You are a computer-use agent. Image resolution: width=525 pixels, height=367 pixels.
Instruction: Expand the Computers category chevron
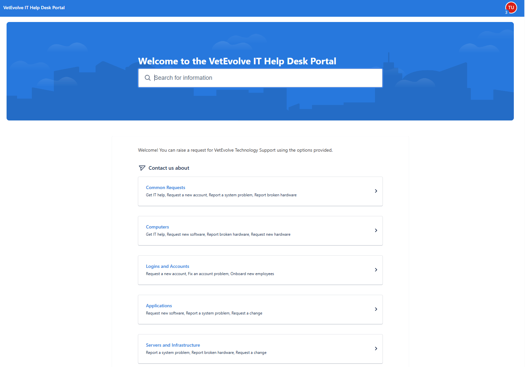[376, 230]
